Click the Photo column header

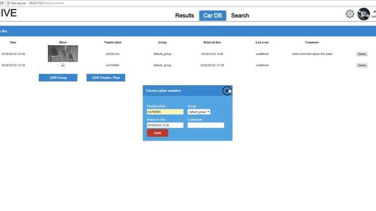pyautogui.click(x=63, y=42)
